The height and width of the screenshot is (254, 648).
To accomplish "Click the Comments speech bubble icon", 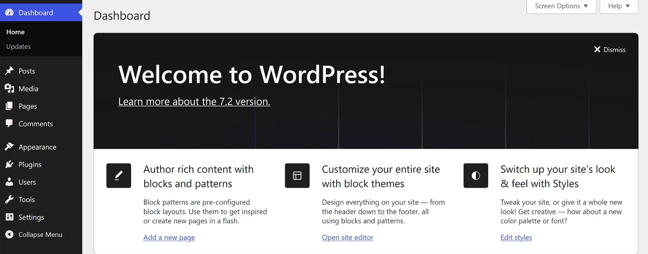I will [9, 124].
